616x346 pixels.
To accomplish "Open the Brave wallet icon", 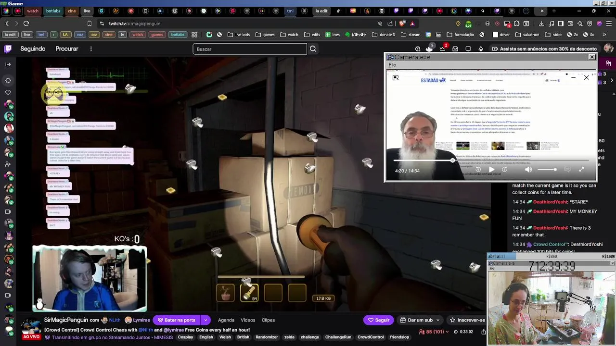I will (x=571, y=23).
